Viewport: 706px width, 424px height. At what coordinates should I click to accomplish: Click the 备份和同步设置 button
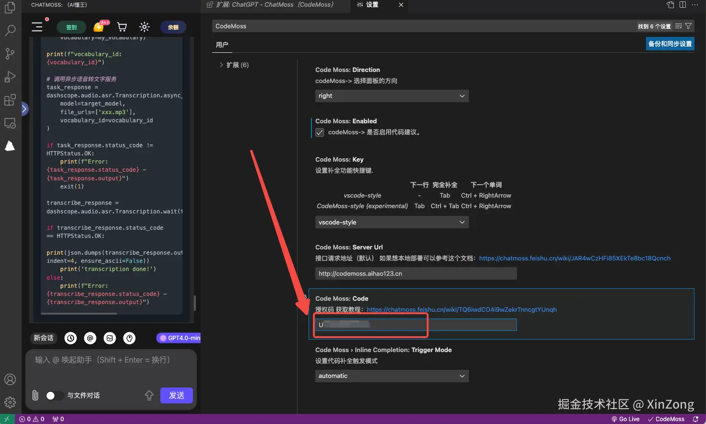[670, 44]
